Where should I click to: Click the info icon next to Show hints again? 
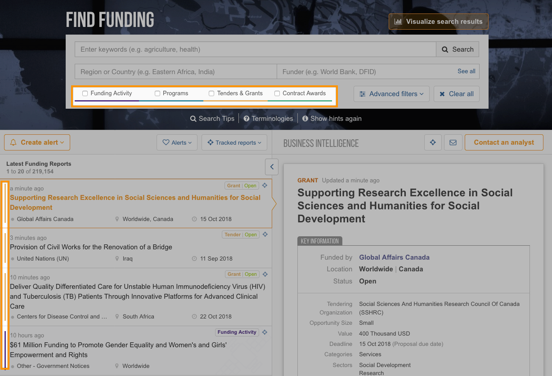click(305, 119)
